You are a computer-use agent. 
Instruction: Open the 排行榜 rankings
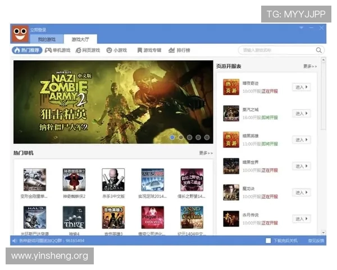[179, 51]
